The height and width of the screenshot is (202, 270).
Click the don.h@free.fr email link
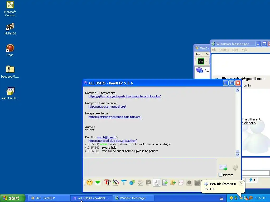tap(107, 137)
